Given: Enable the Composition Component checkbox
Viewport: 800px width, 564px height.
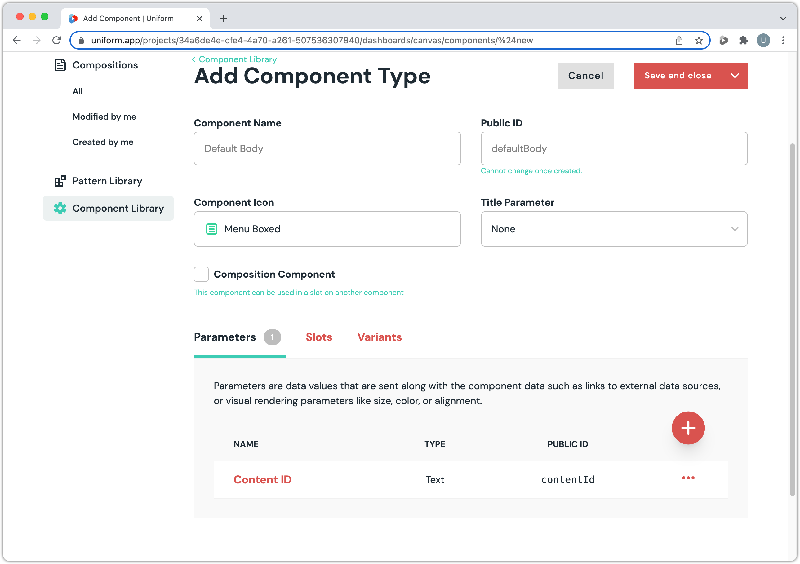Looking at the screenshot, I should 201,274.
